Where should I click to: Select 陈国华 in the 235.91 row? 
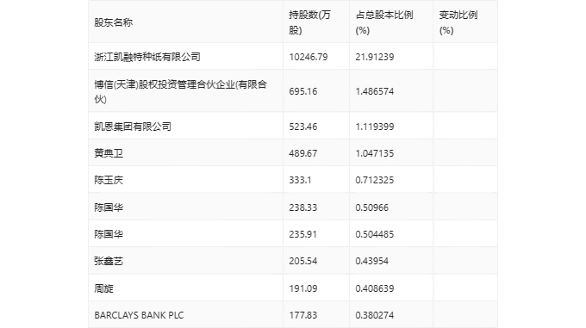109,234
